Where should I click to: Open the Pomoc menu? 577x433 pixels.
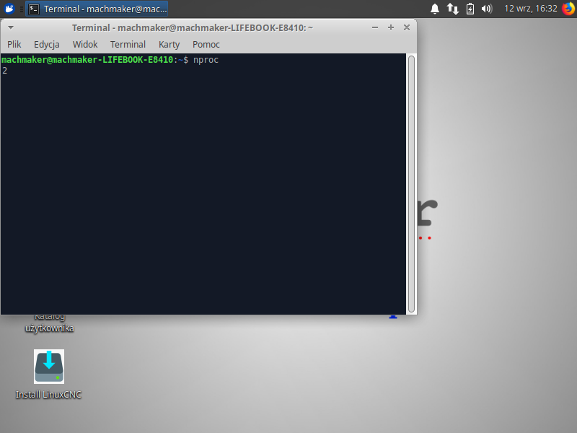(206, 44)
